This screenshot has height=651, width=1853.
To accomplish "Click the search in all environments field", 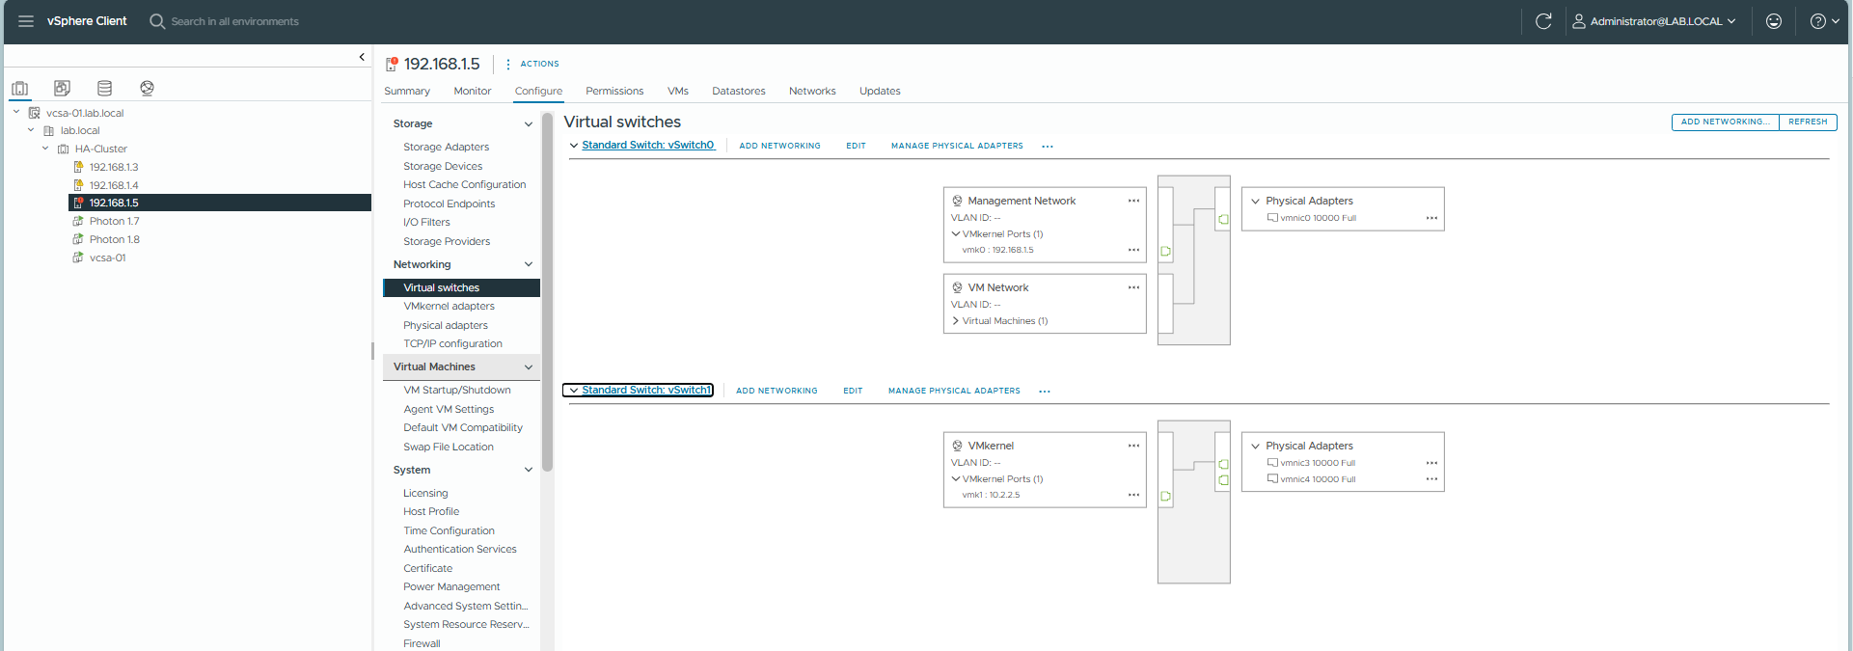I will pos(234,21).
